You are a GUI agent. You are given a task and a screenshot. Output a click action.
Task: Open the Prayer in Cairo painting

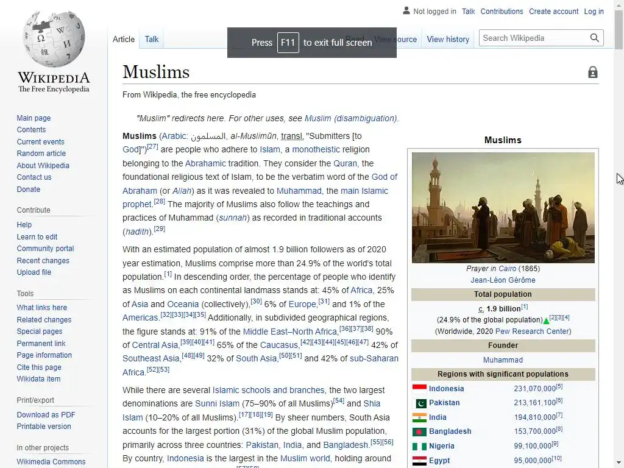(x=503, y=207)
